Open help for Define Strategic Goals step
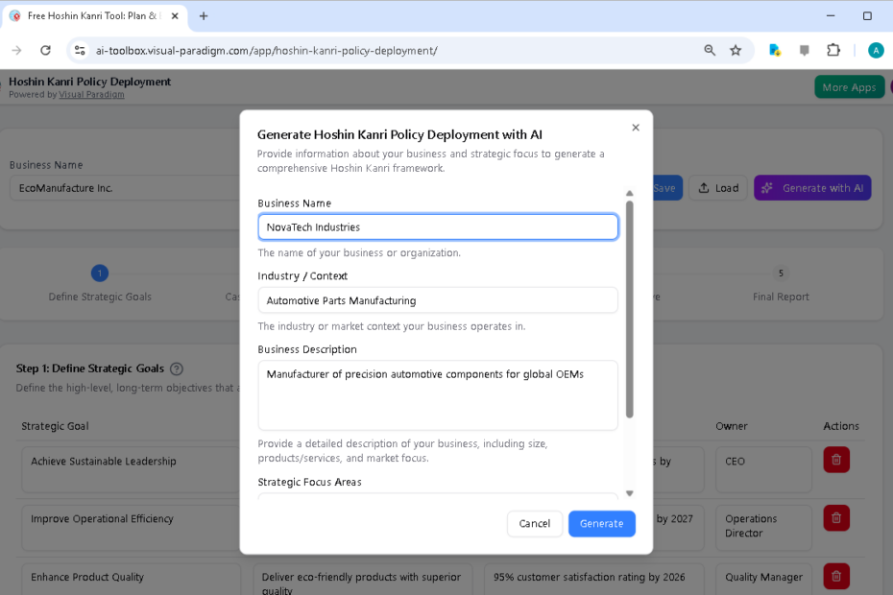893x595 pixels. click(176, 369)
